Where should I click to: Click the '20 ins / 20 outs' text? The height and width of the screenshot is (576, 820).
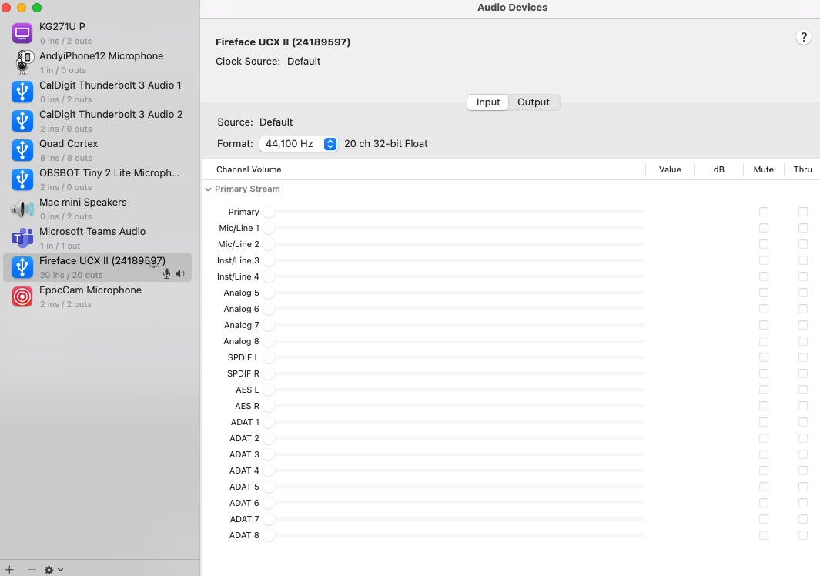click(x=71, y=275)
